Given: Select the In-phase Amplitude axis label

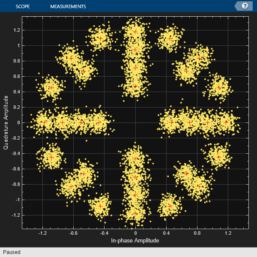Looking at the screenshot, I should coord(135,241).
